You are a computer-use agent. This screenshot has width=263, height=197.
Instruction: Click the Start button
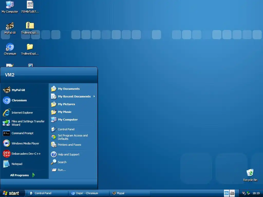12,193
